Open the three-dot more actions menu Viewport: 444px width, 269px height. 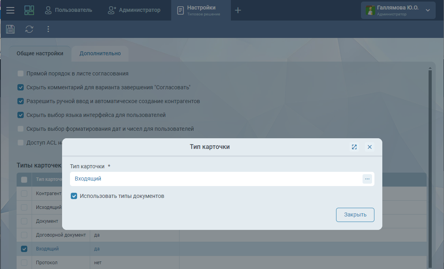coord(48,29)
